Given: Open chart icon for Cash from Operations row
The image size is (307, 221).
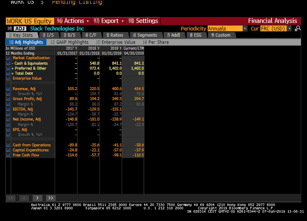Looking at the screenshot, I should tap(8, 145).
